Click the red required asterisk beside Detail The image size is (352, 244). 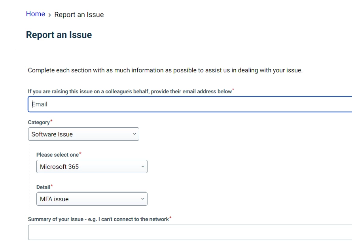coord(52,186)
